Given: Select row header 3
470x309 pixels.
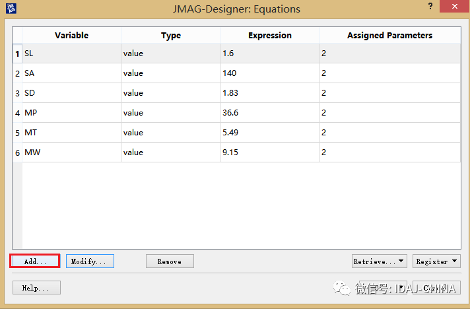Looking at the screenshot, I should pos(17,93).
